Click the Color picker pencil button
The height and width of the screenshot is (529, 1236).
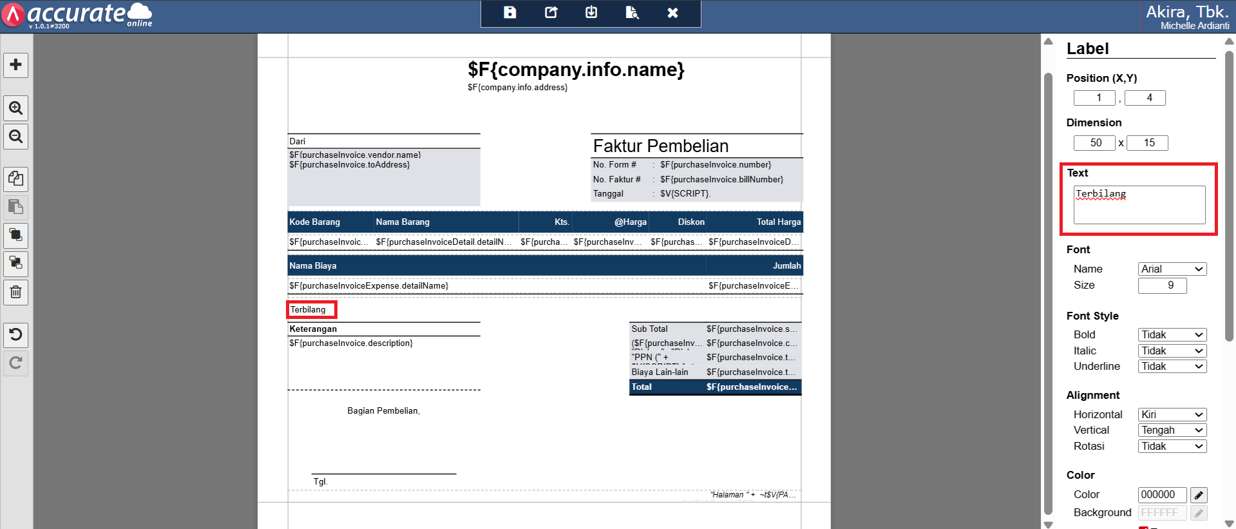pyautogui.click(x=1198, y=495)
